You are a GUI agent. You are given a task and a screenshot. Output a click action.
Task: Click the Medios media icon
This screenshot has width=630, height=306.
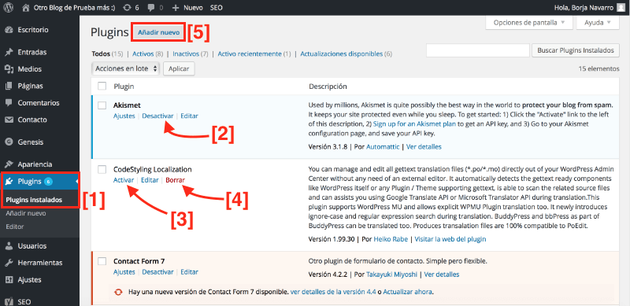[x=9, y=69]
